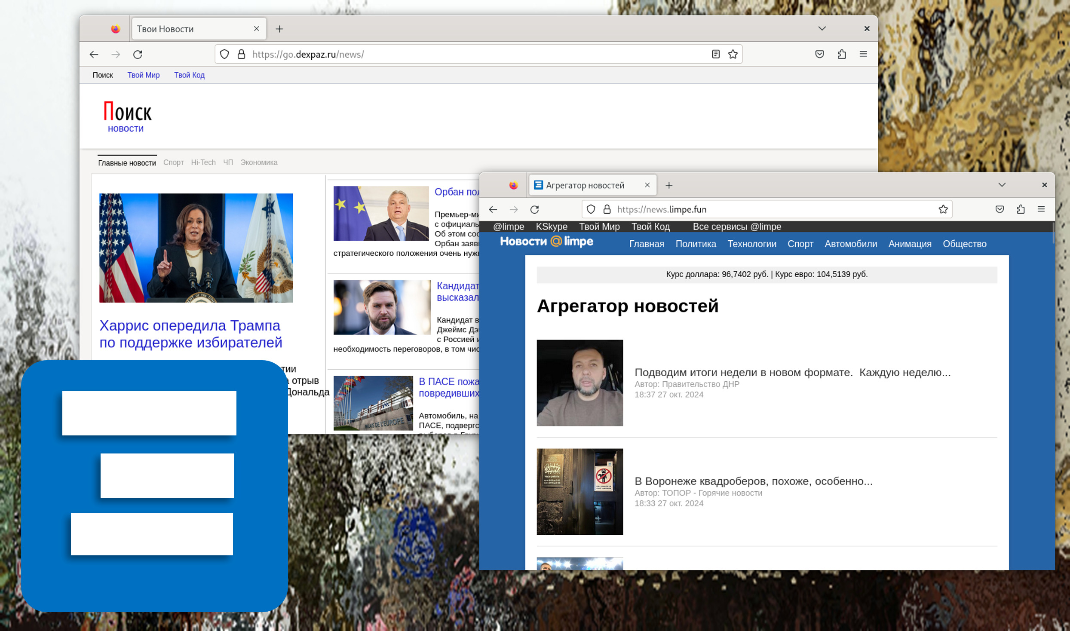The width and height of the screenshot is (1070, 631).
Task: Go back in the limpe.fun window
Action: pos(493,209)
